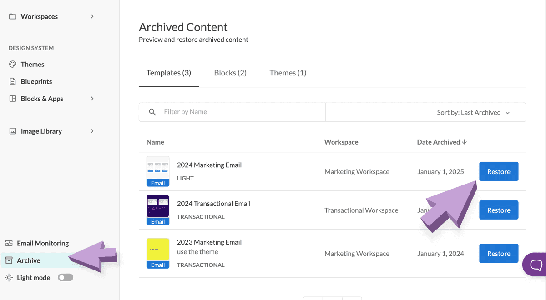The width and height of the screenshot is (546, 300).
Task: Switch to the Blocks (2) tab
Action: [230, 73]
